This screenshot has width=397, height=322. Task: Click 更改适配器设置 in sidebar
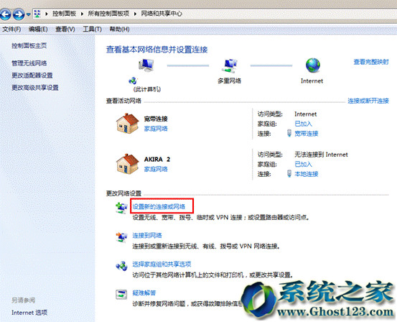click(x=32, y=75)
